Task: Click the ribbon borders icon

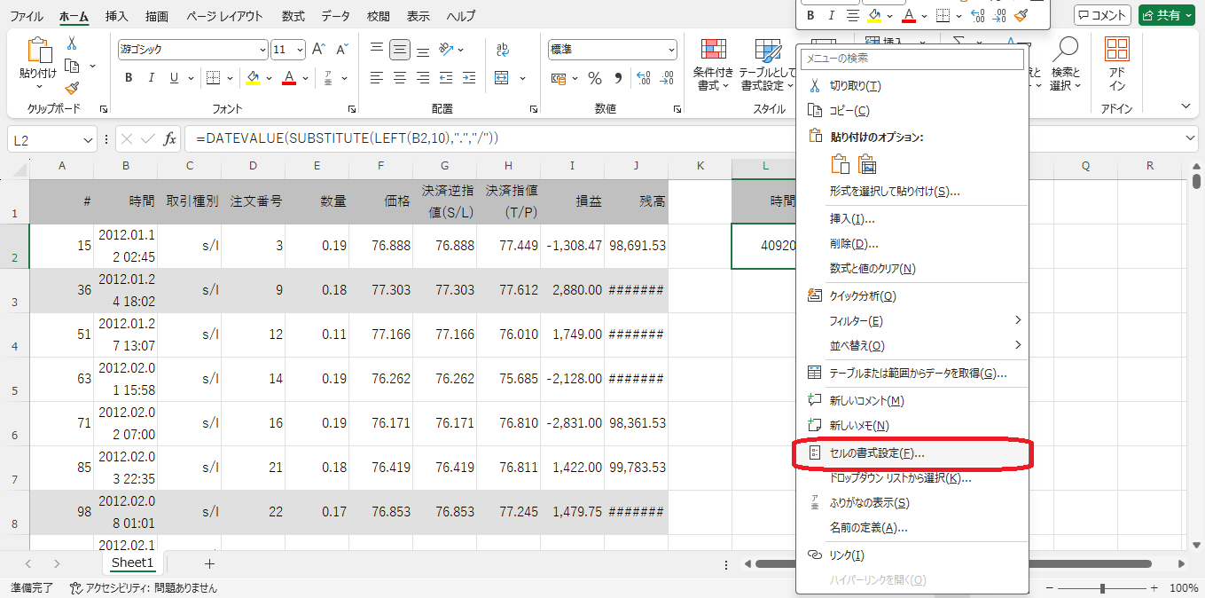Action: tap(212, 78)
